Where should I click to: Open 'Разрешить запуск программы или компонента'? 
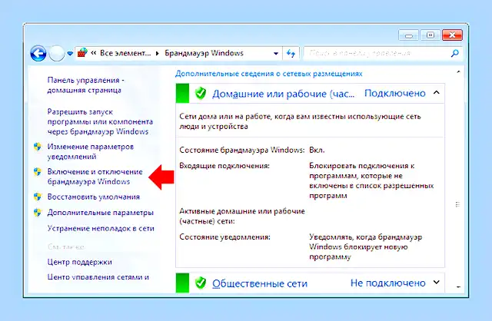(100, 121)
